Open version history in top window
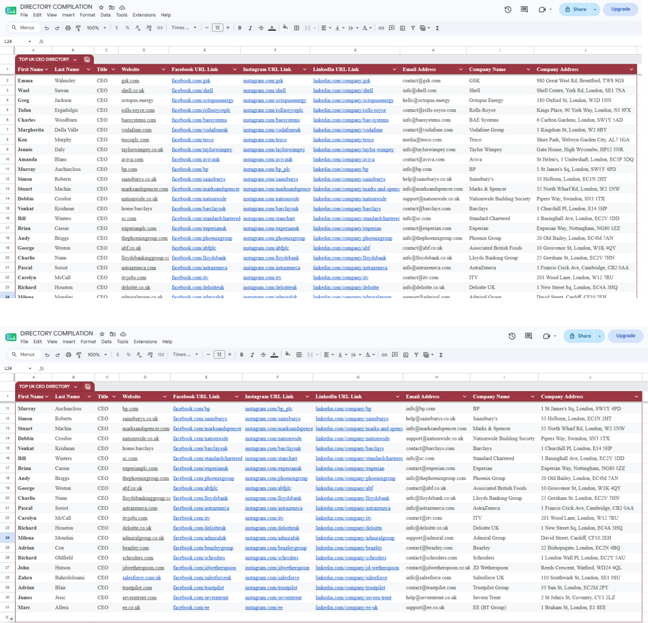The width and height of the screenshot is (648, 623). (x=508, y=10)
